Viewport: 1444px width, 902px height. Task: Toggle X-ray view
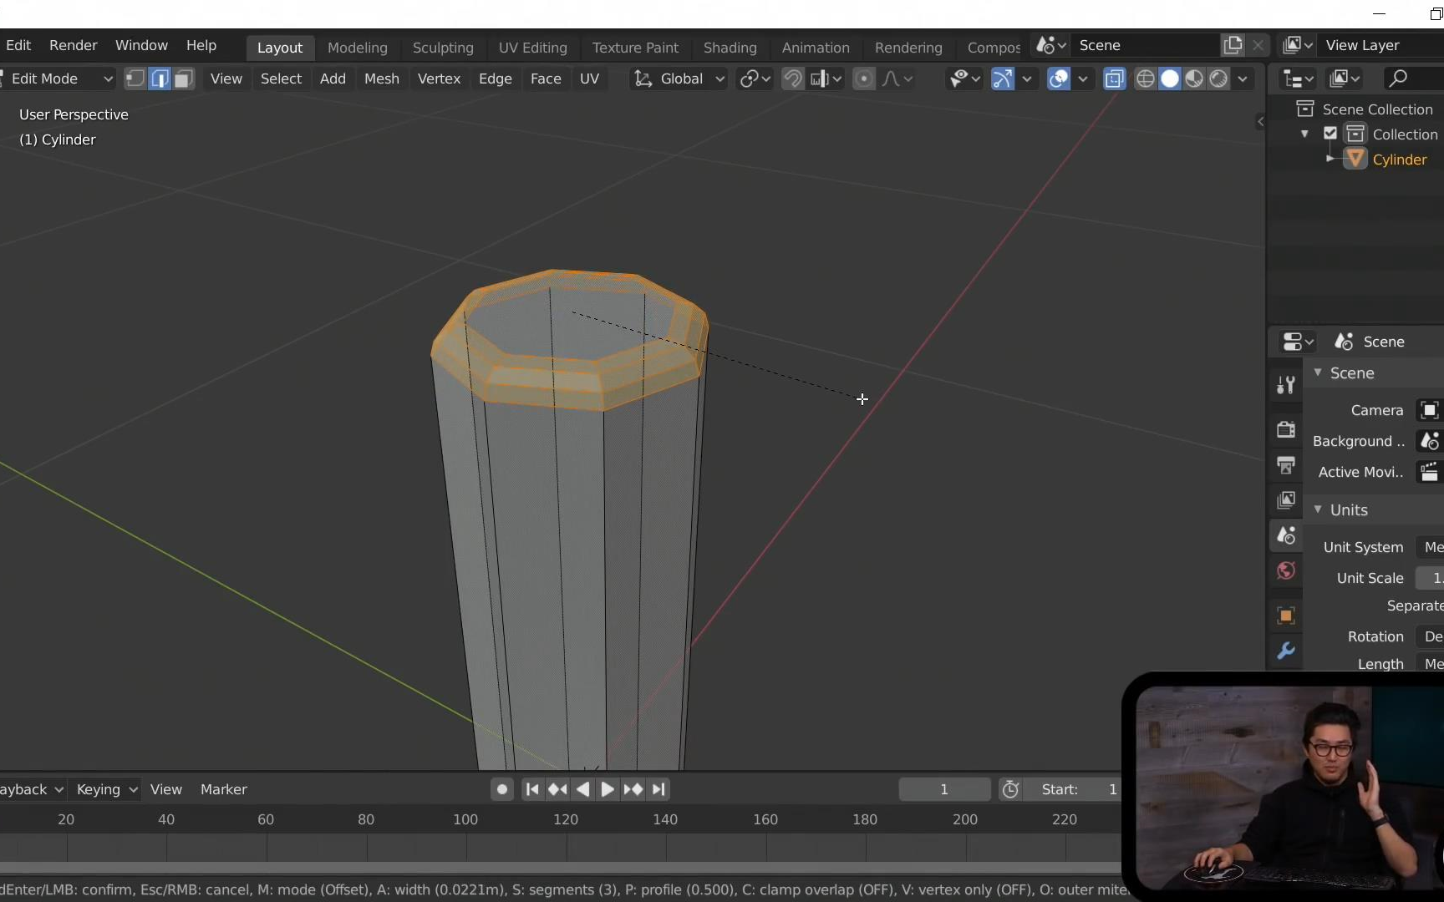[x=1114, y=79]
